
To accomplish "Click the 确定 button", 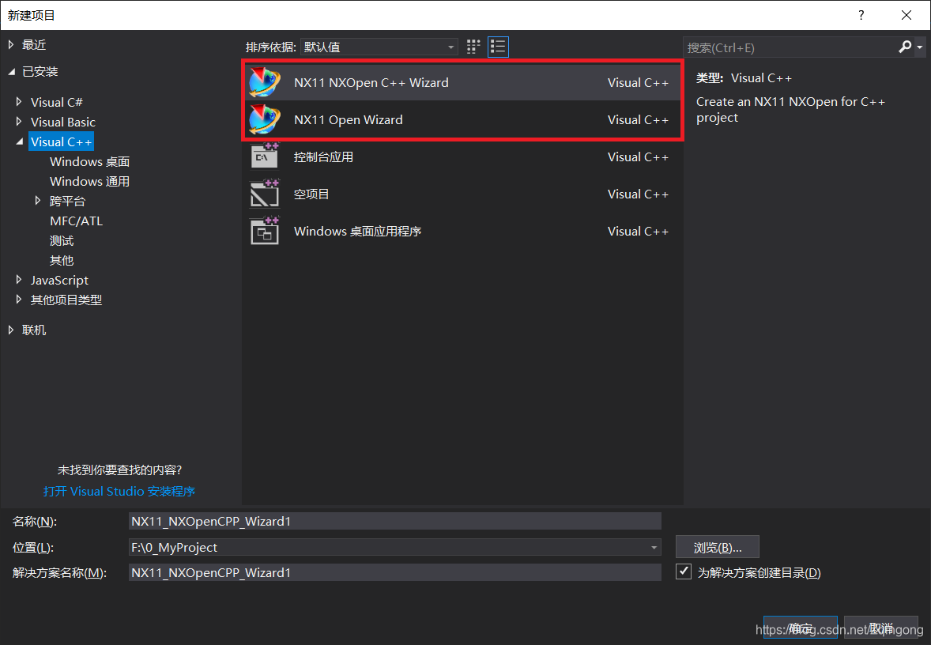I will [801, 628].
